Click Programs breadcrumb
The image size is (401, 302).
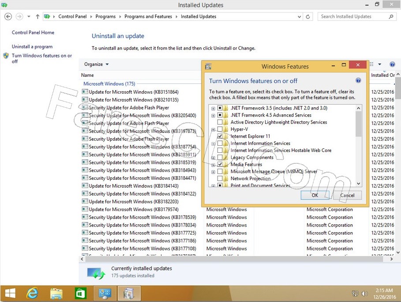click(105, 17)
